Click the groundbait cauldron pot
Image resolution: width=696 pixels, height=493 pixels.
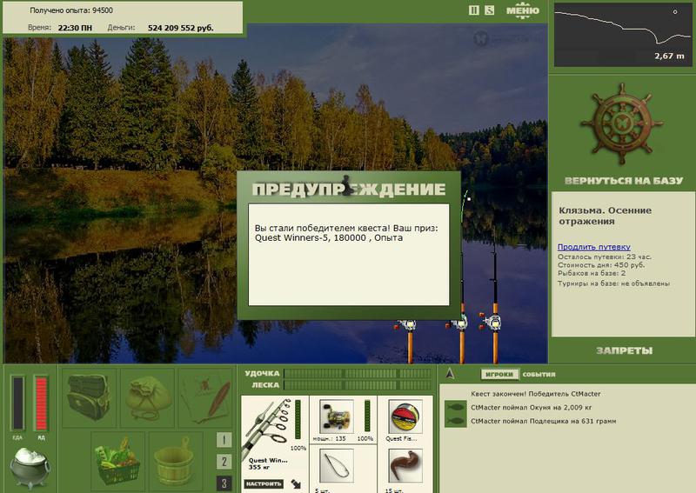click(x=30, y=468)
